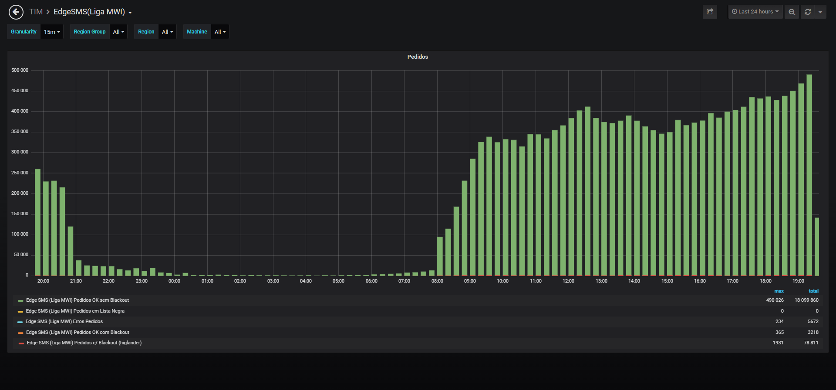Click red swatch for Blackout (higlander) series
Image resolution: width=836 pixels, height=390 pixels.
[21, 343]
